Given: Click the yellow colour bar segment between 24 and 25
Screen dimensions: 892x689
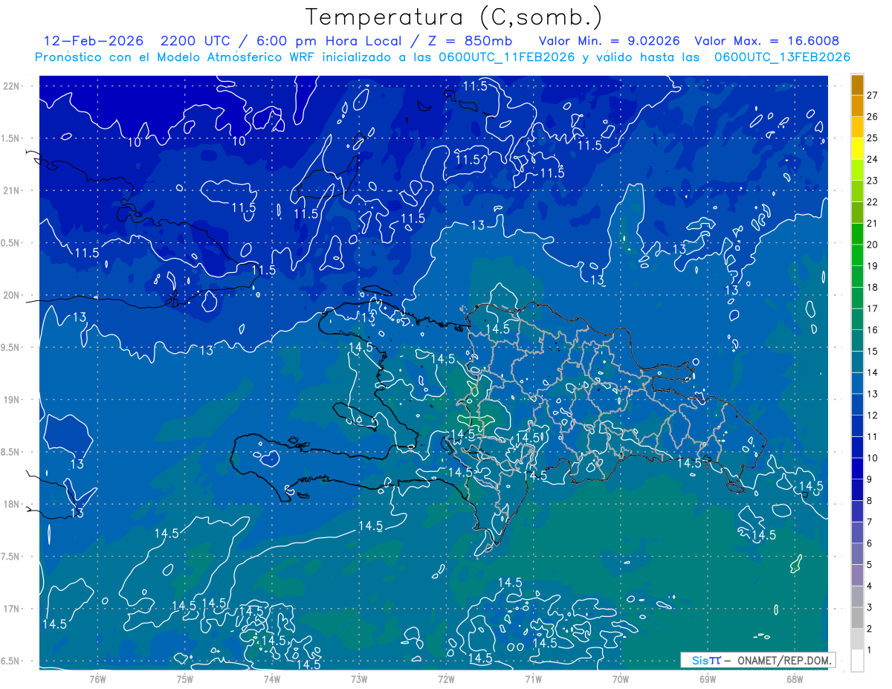Looking at the screenshot, I should [857, 149].
